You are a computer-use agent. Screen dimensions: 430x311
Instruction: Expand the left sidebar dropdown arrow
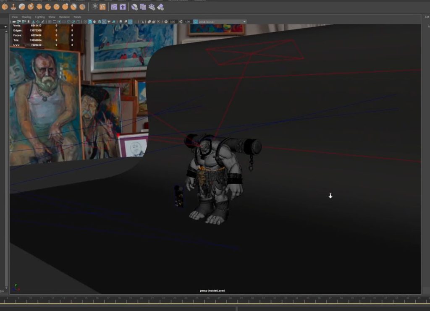click(x=5, y=26)
